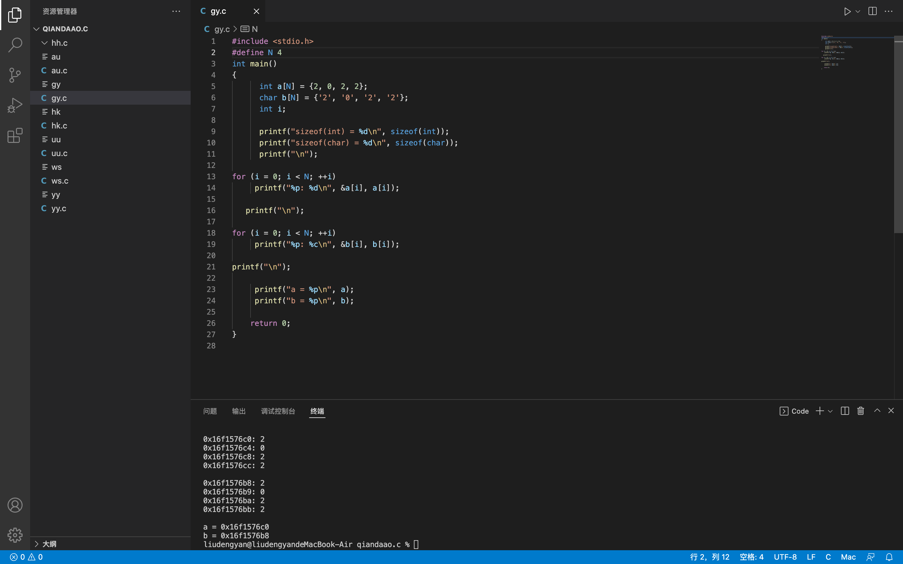
Task: Switch to the 调试控制台 panel tab
Action: coord(278,411)
